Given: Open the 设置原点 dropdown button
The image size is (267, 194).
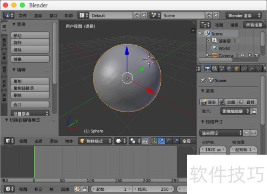Looking at the screenshot, I should click(x=30, y=113).
